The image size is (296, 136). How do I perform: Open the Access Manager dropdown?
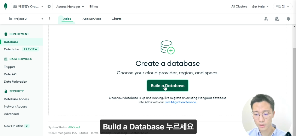pyautogui.click(x=70, y=6)
